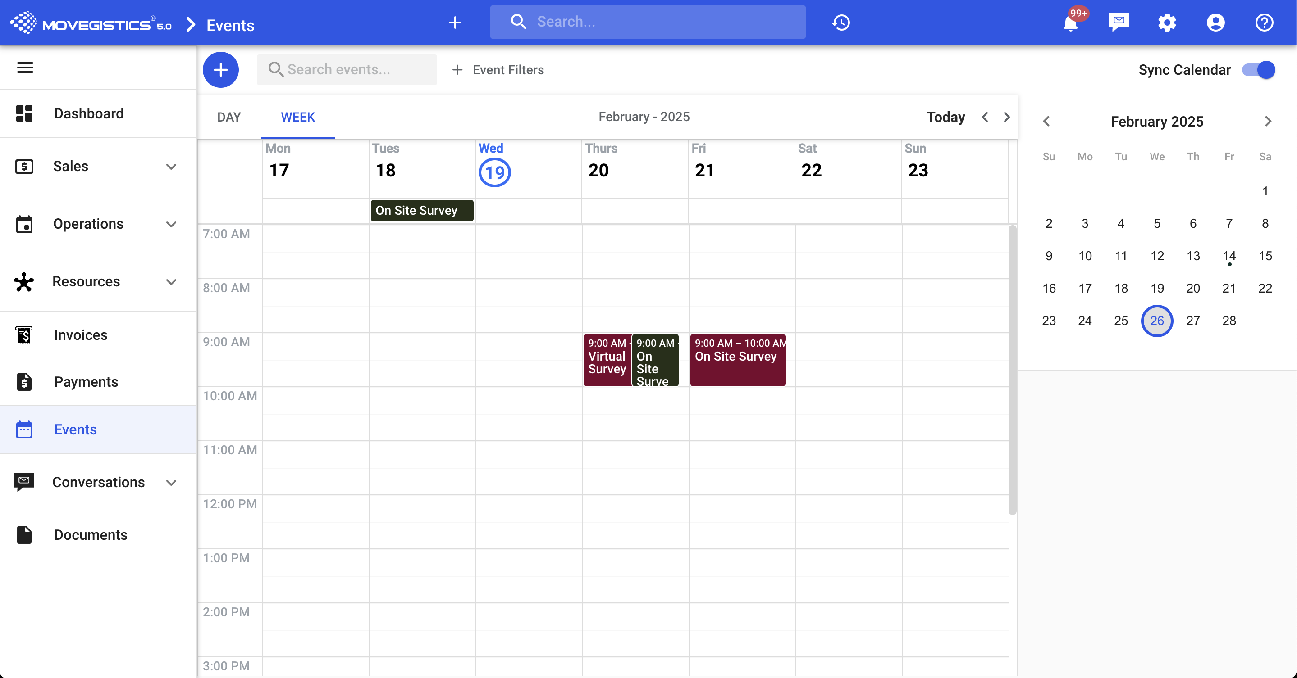Collapse sidebar with hamburger menu icon
Image resolution: width=1297 pixels, height=678 pixels.
coord(25,68)
